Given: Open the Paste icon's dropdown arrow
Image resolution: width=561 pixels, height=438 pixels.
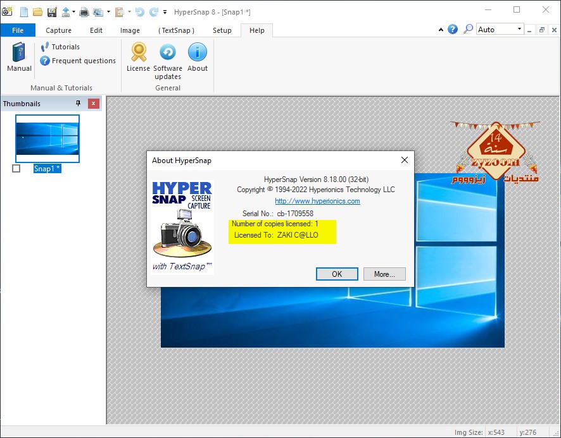Looking at the screenshot, I should pos(129,12).
